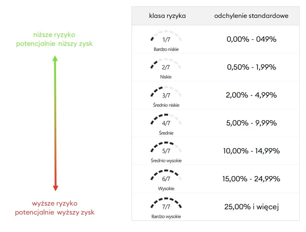Select the "15,00% - 24,99%" range cell
The image size is (306, 232).
tap(251, 179)
